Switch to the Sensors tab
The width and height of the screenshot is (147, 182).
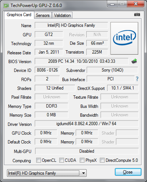(x=43, y=15)
